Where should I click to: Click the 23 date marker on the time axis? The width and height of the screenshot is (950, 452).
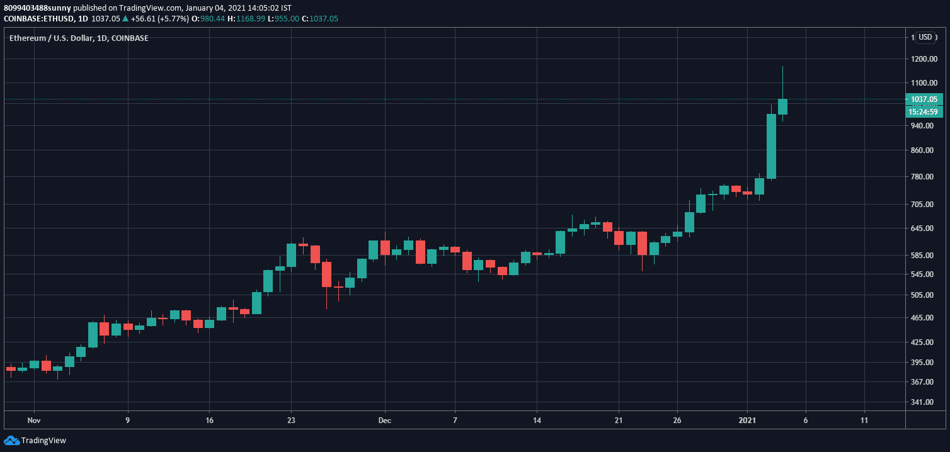coord(291,421)
